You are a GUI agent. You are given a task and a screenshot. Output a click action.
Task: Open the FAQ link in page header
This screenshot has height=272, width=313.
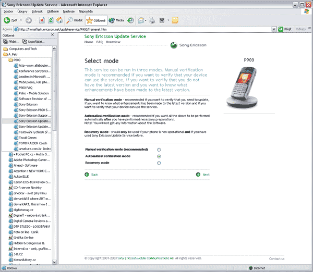click(x=100, y=42)
